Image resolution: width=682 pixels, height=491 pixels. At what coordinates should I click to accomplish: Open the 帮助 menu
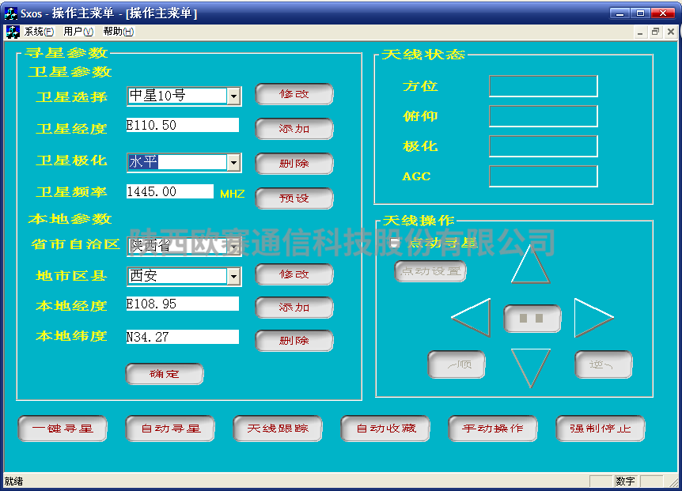coord(118,32)
